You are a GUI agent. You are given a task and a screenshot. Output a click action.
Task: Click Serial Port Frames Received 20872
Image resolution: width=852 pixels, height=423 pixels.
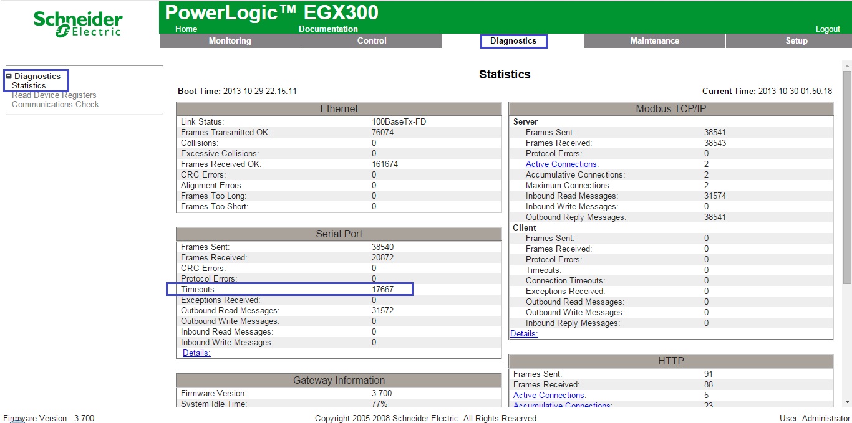point(382,258)
